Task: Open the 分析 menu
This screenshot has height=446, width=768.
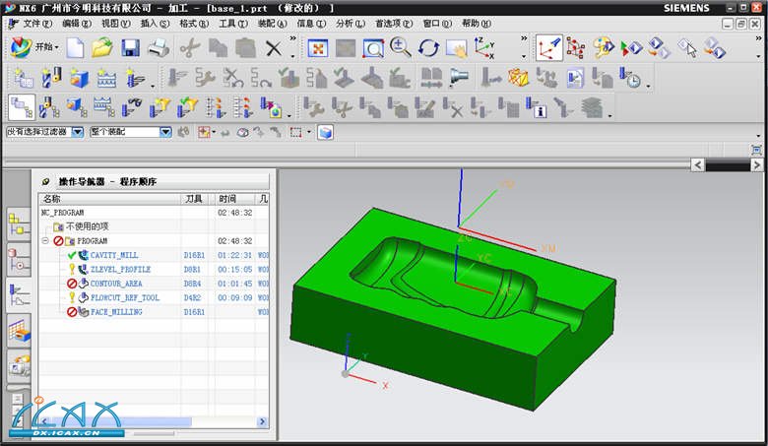Action: (x=349, y=23)
